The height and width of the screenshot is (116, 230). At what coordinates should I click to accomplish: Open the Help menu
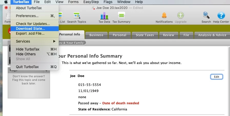coord(139,2)
